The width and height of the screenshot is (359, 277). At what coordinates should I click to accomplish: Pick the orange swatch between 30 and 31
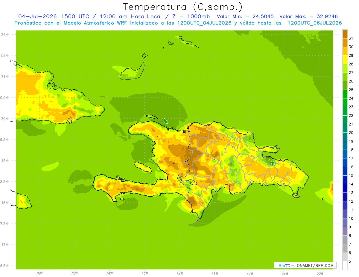tap(345, 42)
